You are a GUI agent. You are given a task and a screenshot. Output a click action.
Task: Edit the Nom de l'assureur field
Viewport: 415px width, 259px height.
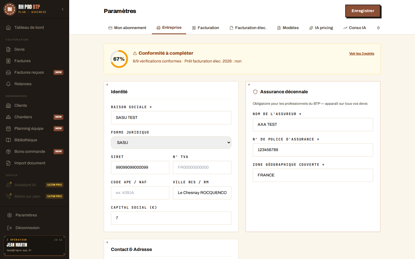pos(313,125)
